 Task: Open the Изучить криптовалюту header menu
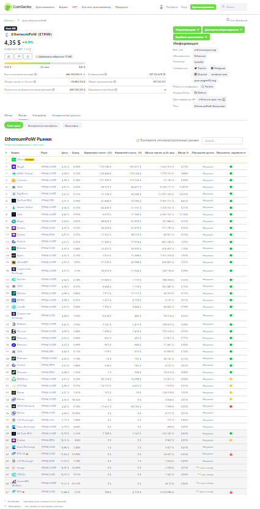[x=96, y=7]
